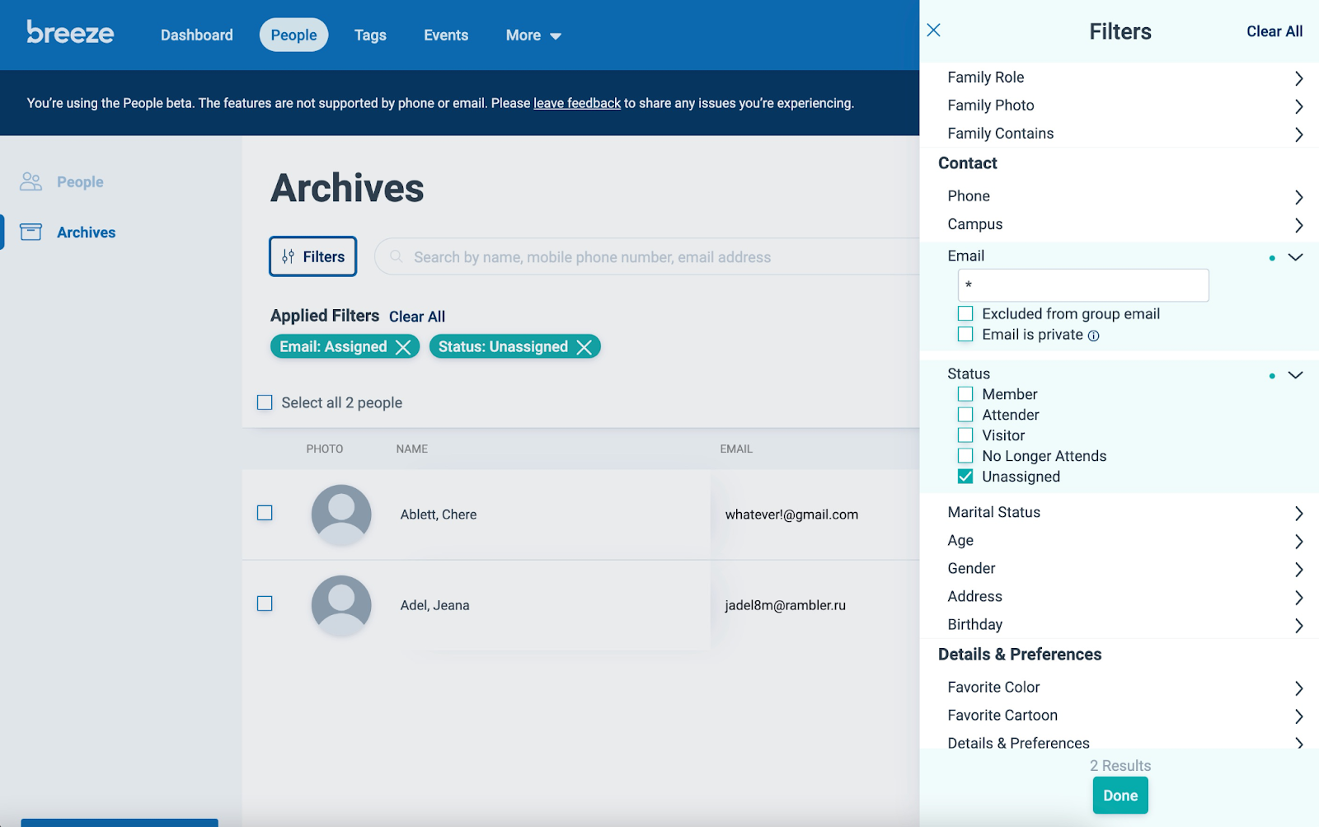Open the Events tab
Screen dimensions: 1319x827
point(446,35)
